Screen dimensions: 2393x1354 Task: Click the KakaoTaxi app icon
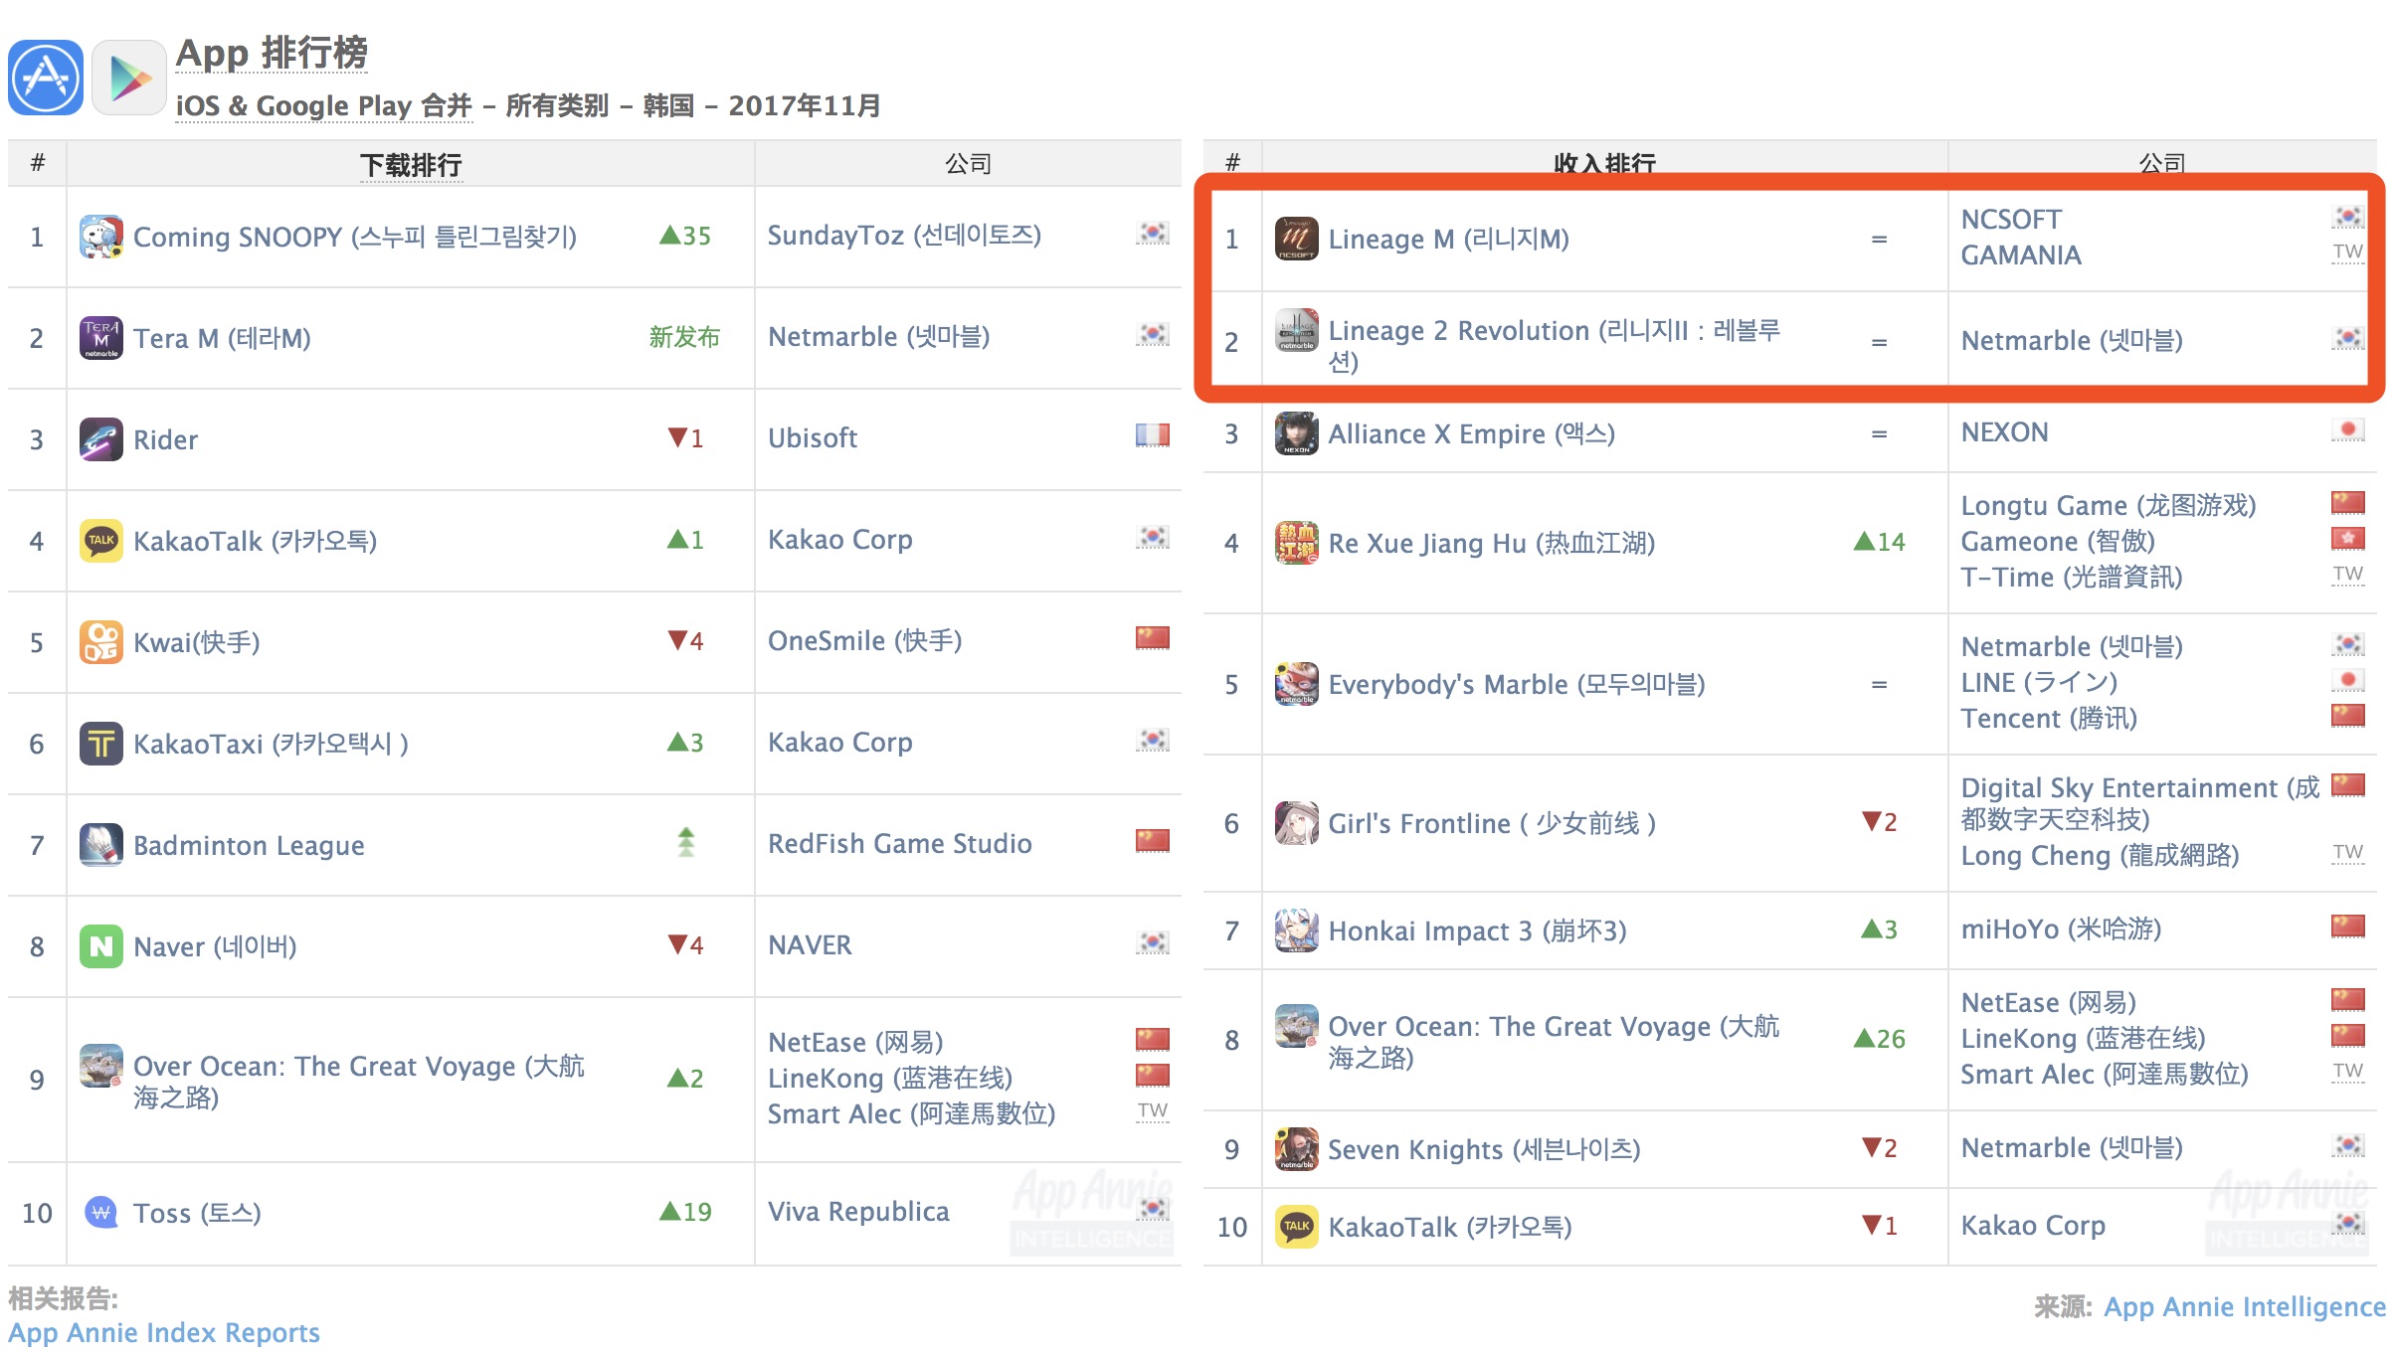click(101, 744)
